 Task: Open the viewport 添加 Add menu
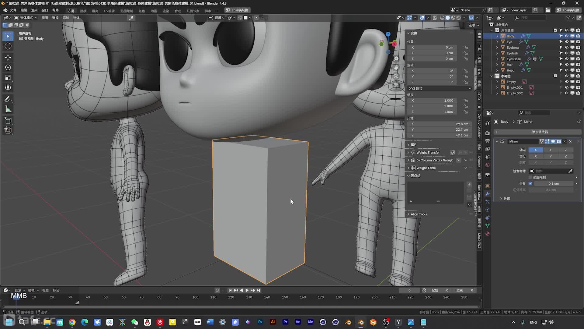coord(66,18)
